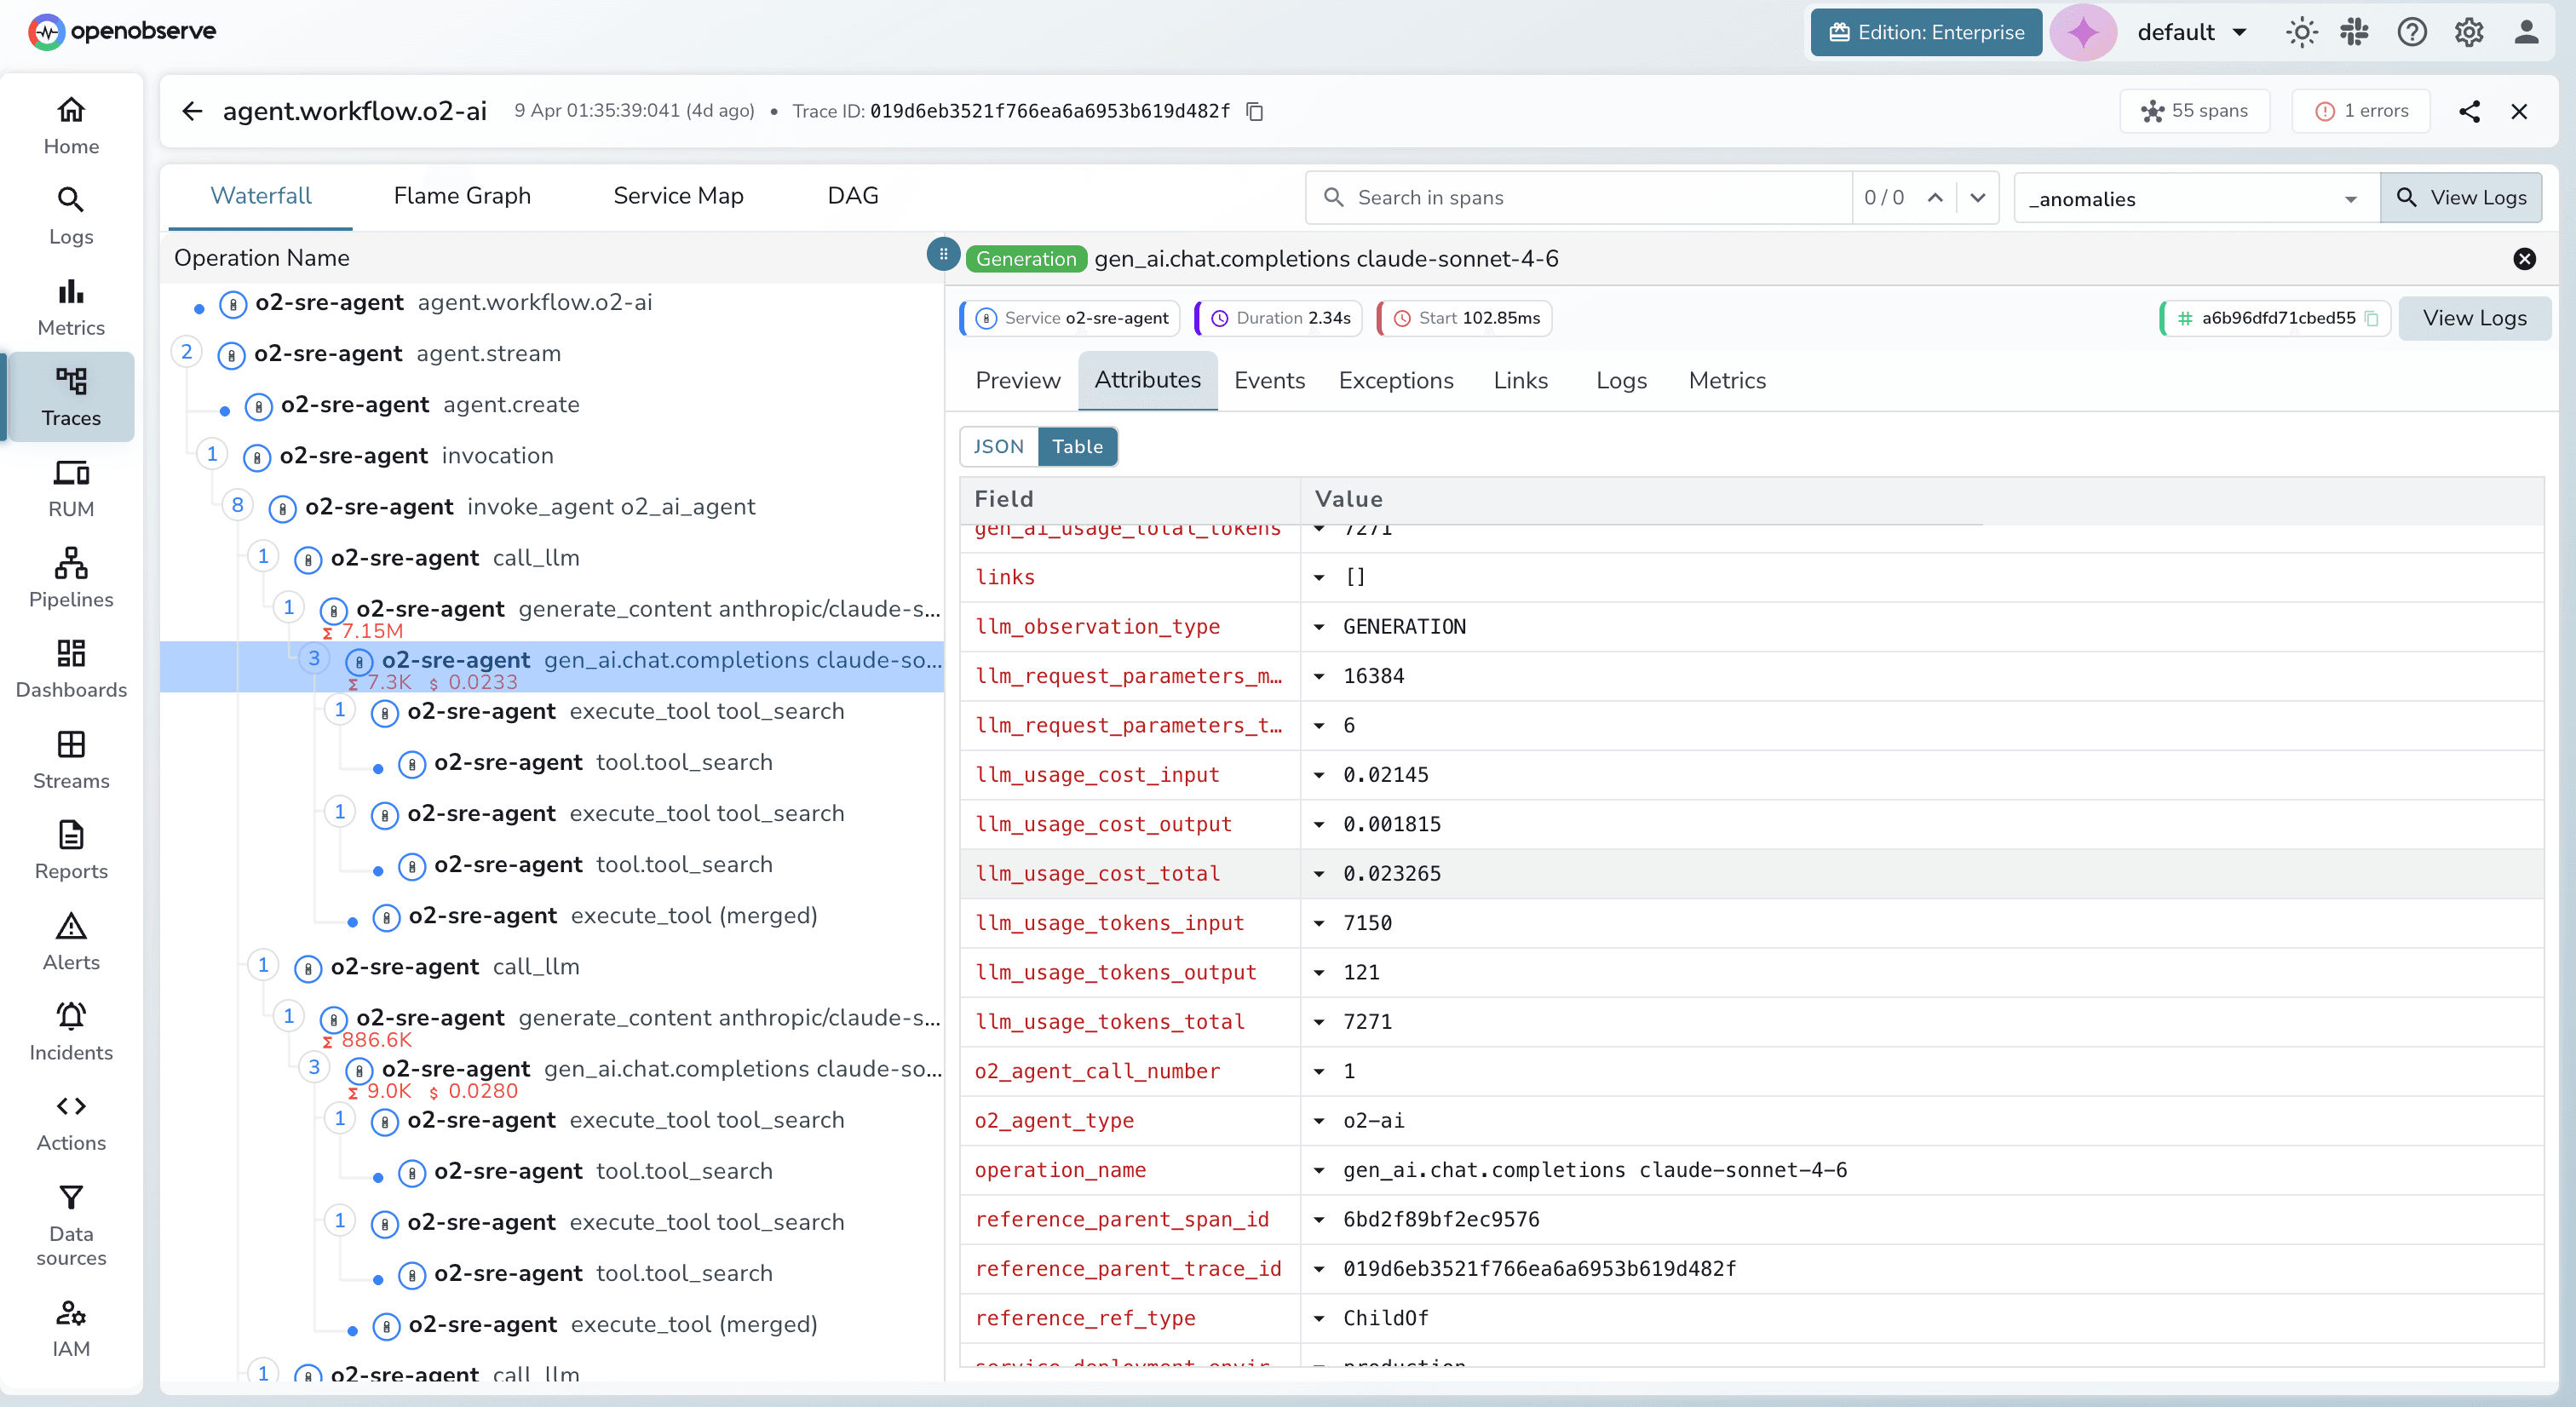Open IAM from the sidebar
The image size is (2576, 1407).
pos(71,1328)
